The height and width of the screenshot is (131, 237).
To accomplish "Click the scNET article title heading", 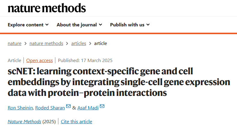I will coord(118,82).
